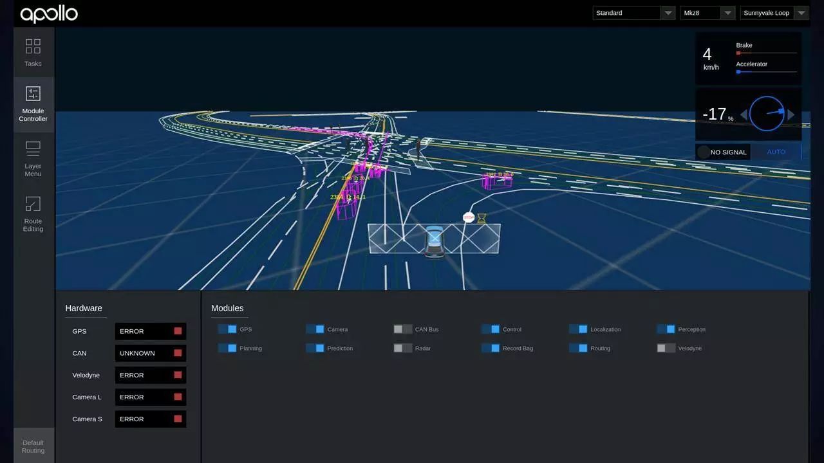Expand the Standard mode dropdown
Viewport: 824px width, 463px height.
[633, 13]
